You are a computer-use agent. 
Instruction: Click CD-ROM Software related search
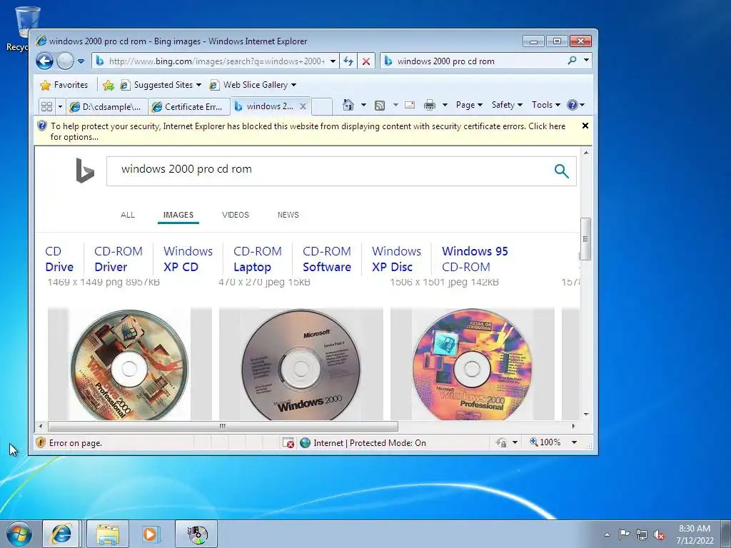[327, 259]
